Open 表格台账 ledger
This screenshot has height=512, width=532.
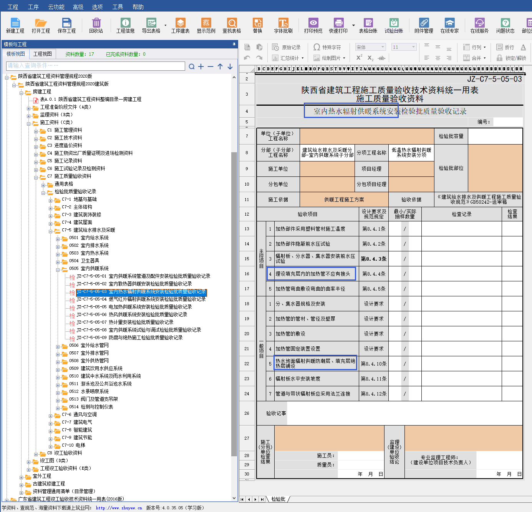pos(368,26)
